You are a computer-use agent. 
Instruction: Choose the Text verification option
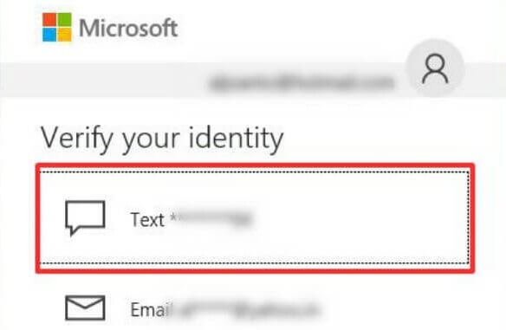(255, 218)
